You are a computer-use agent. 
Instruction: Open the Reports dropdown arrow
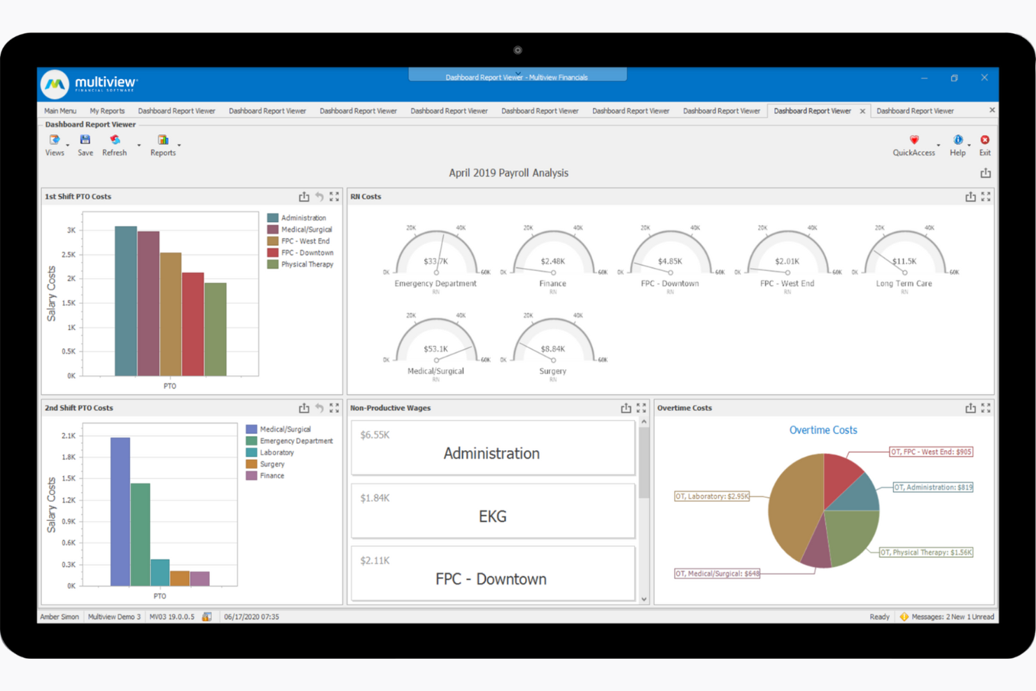pyautogui.click(x=180, y=145)
